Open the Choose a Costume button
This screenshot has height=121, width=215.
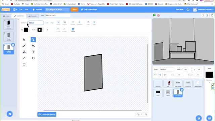coord(10,114)
